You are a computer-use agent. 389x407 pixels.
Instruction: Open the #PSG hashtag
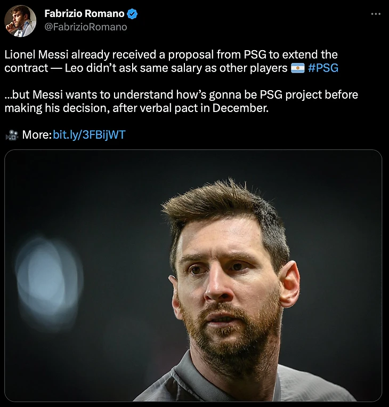pos(323,68)
